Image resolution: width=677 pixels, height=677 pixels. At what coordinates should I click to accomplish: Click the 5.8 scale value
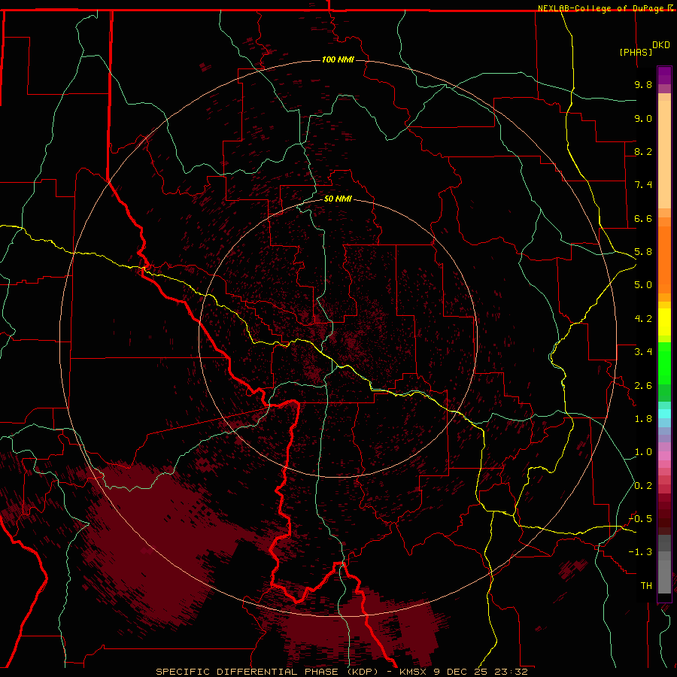click(643, 252)
